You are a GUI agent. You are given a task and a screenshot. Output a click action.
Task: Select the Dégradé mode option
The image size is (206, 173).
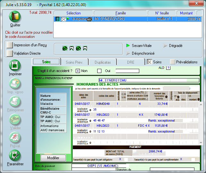(166, 46)
